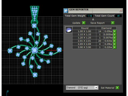The image size is (128, 96).
Task: Click the Set Material button
Action: (x=108, y=88)
